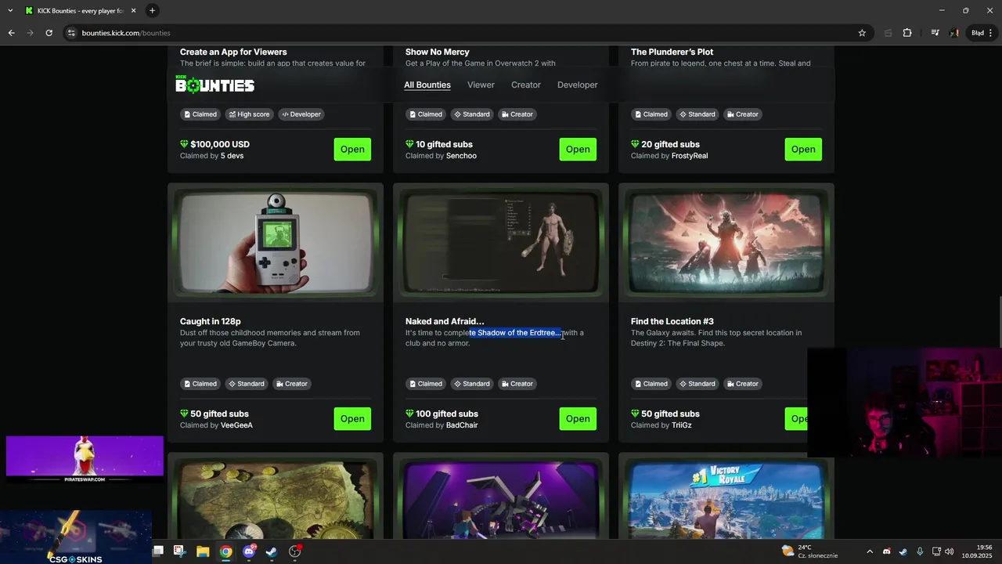This screenshot has width=1002, height=564.
Task: Switch to the Developer filter
Action: 578,85
